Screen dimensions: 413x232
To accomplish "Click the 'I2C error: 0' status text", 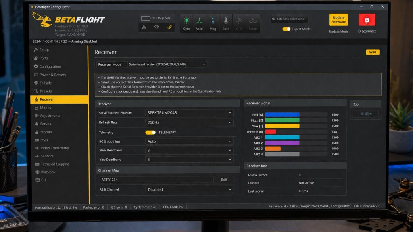I will (x=119, y=207).
